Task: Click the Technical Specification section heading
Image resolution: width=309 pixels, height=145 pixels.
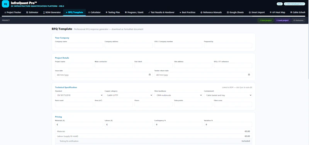Action: (x=66, y=87)
